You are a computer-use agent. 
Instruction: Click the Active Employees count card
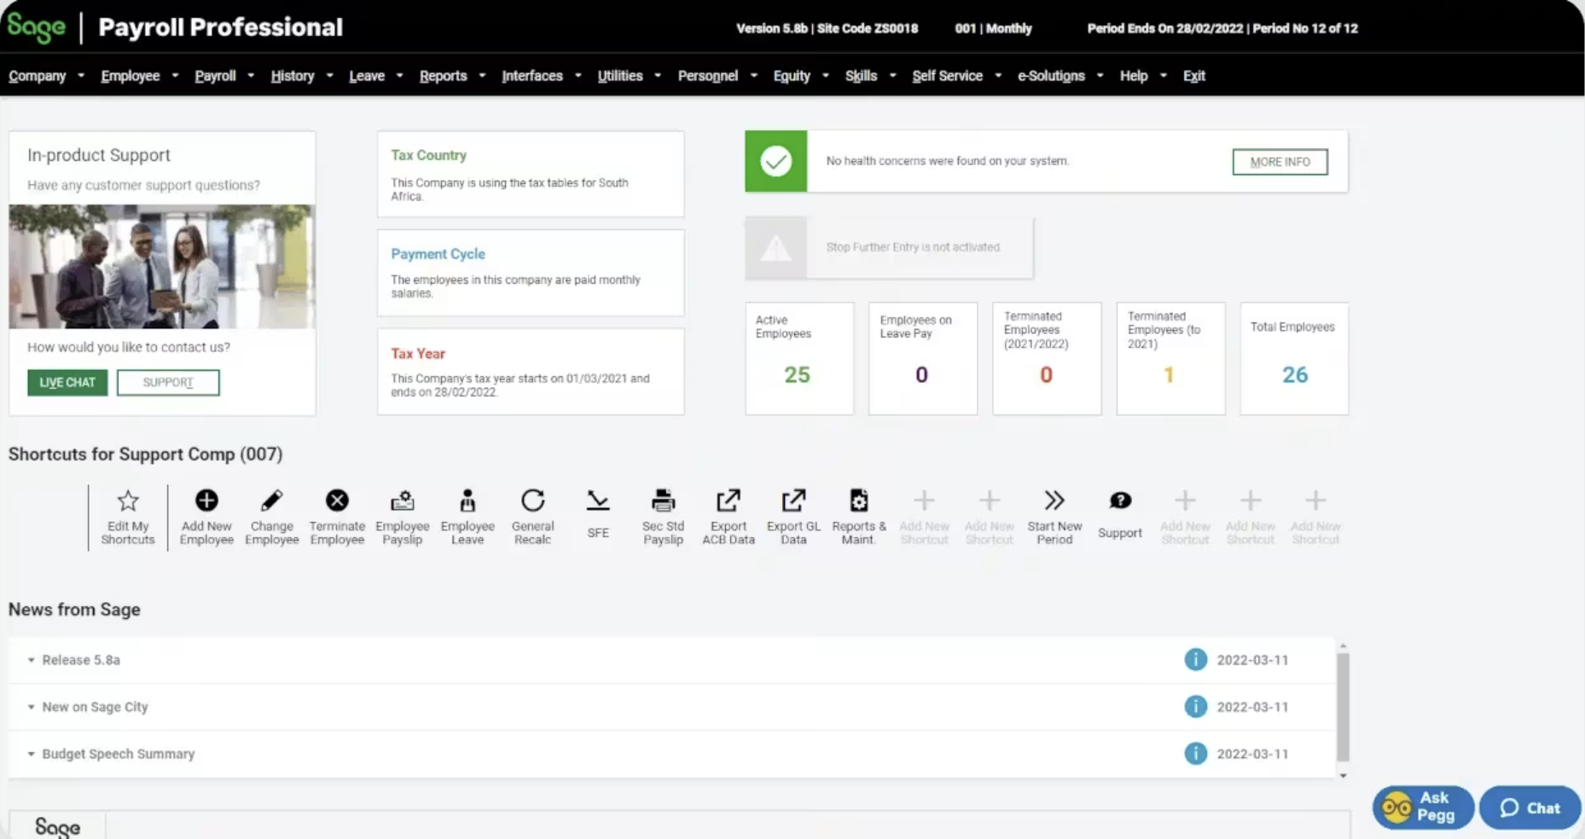pos(799,359)
